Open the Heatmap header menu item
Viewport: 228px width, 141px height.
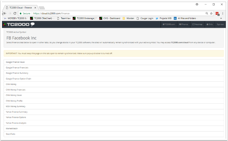197,24
